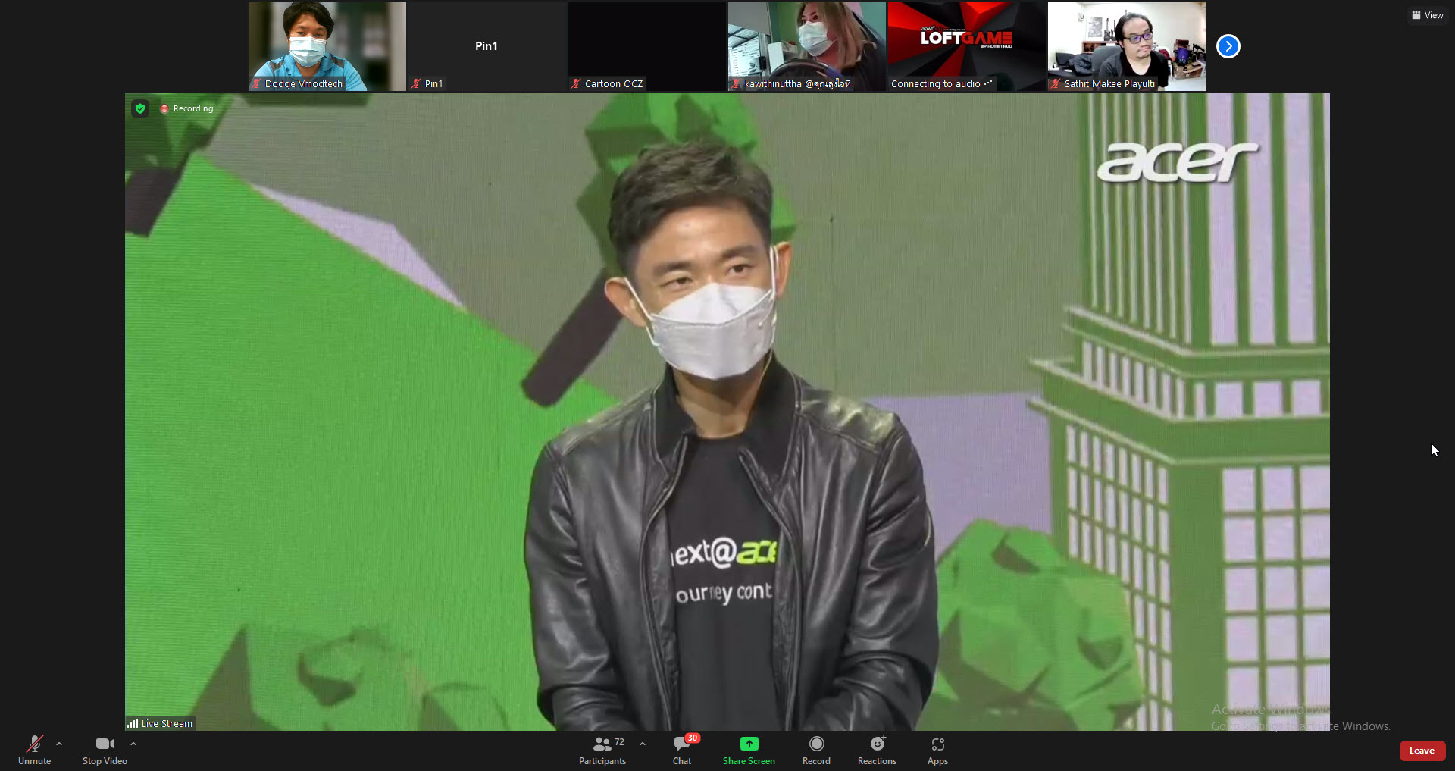Open the Participants panel

pyautogui.click(x=602, y=744)
